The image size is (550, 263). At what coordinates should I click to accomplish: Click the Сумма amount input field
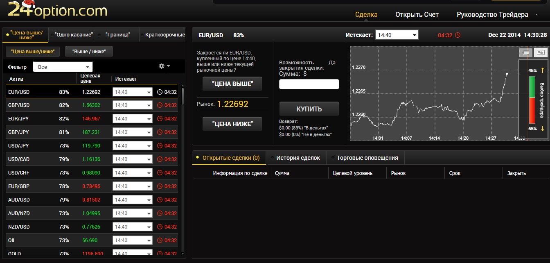point(309,84)
